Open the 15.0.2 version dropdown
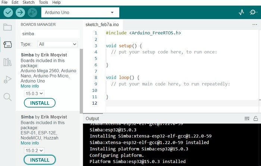 click(x=34, y=150)
